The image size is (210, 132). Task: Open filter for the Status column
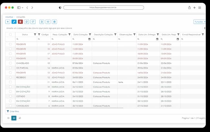(x=35, y=34)
